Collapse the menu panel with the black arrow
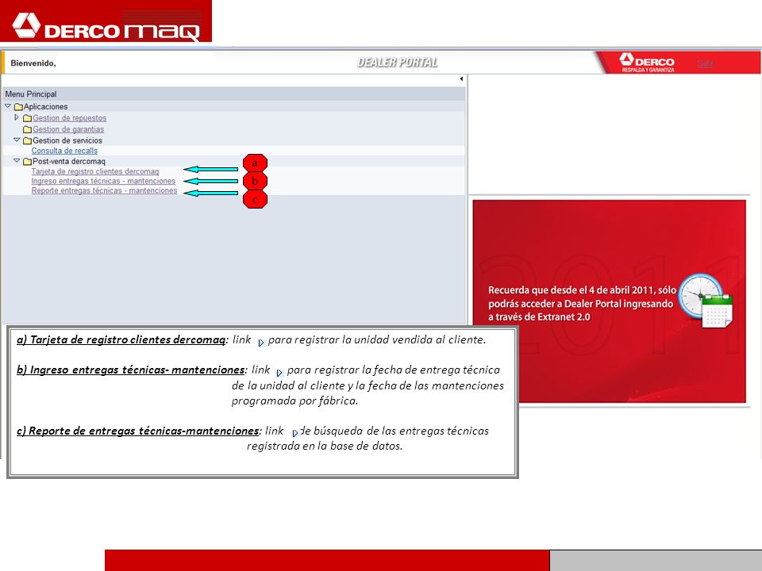Screen dimensions: 762x571 (461, 79)
